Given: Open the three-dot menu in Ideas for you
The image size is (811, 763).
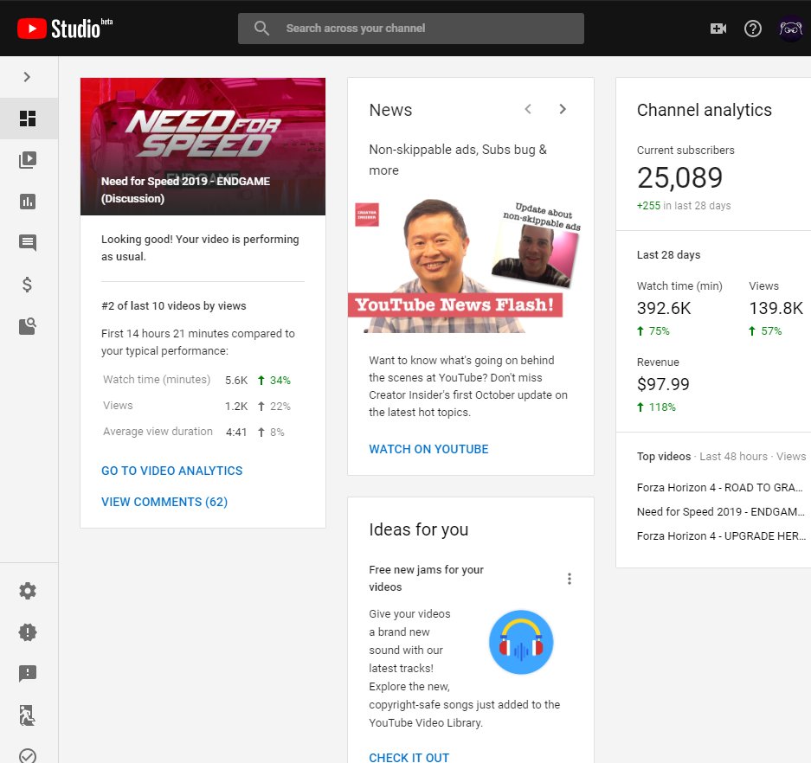Looking at the screenshot, I should 570,579.
